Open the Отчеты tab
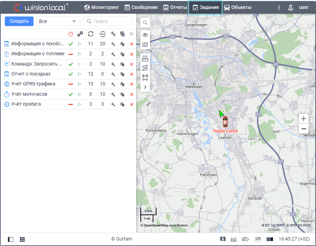 coord(175,7)
